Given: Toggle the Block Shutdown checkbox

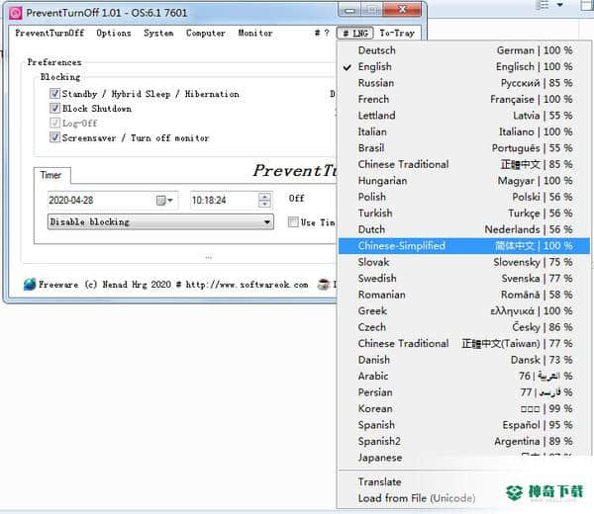Looking at the screenshot, I should pyautogui.click(x=54, y=108).
